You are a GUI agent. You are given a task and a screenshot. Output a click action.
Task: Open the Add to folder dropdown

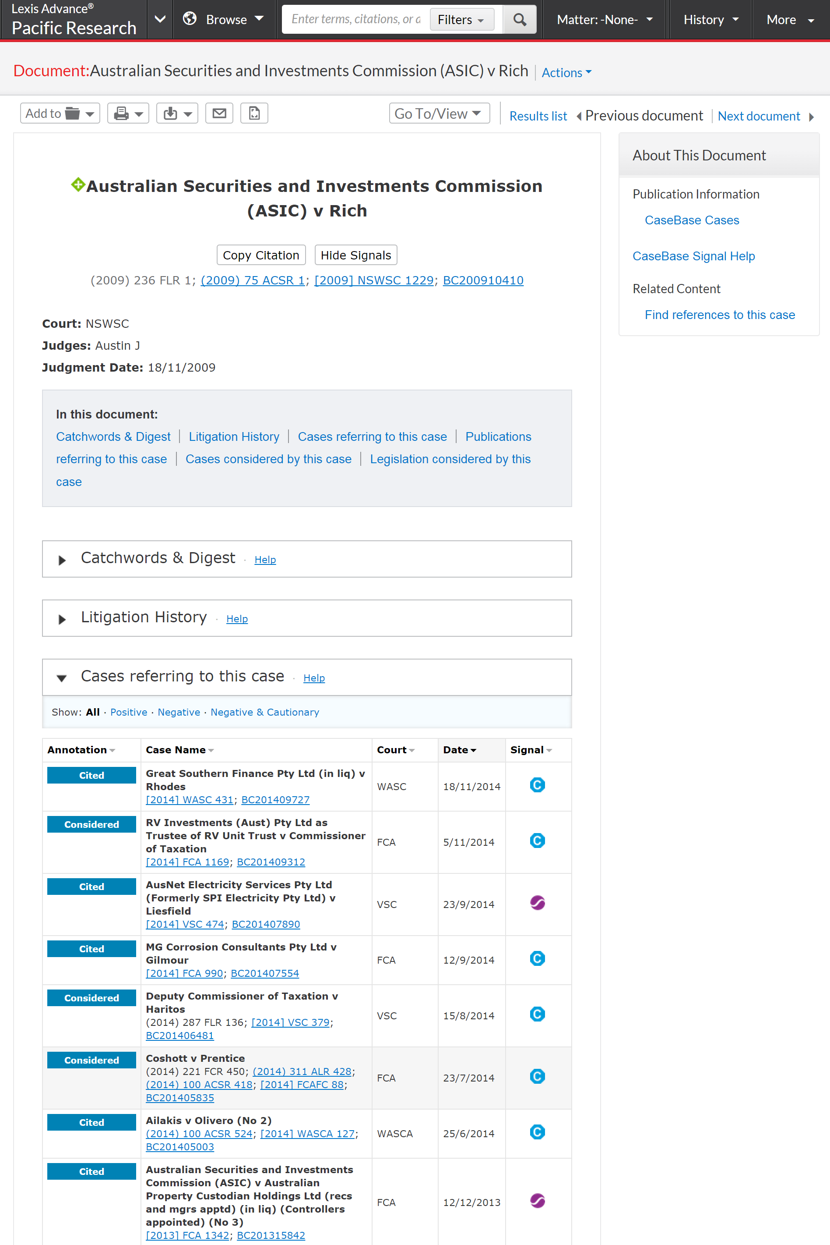(x=60, y=114)
